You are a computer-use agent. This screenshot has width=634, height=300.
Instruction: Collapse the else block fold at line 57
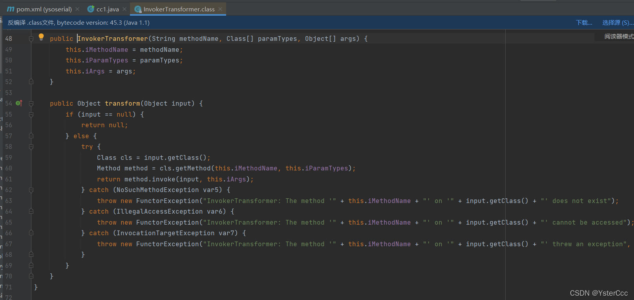click(31, 136)
